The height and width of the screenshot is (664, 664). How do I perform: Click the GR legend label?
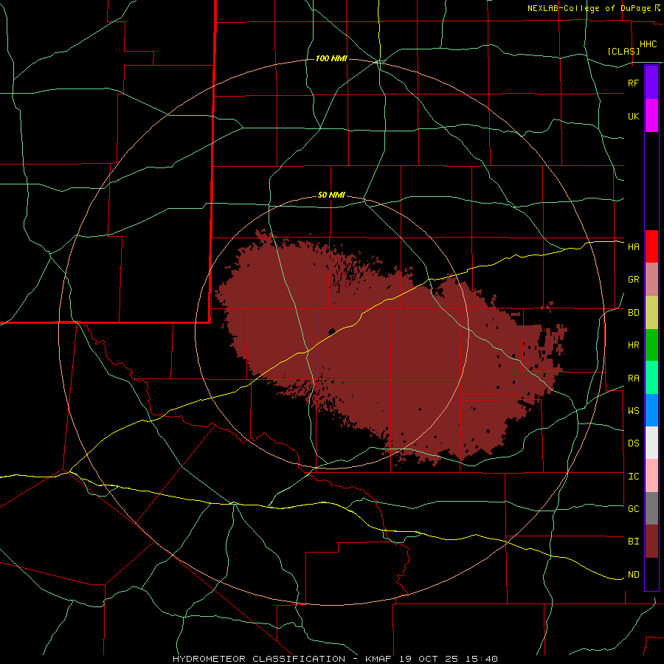633,280
